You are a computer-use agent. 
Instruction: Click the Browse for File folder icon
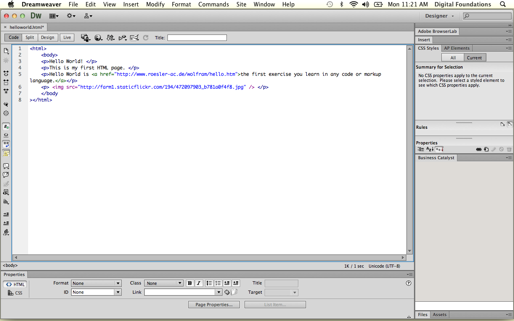point(235,292)
